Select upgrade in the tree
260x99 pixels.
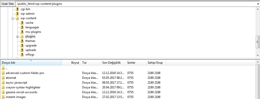coord(31,45)
